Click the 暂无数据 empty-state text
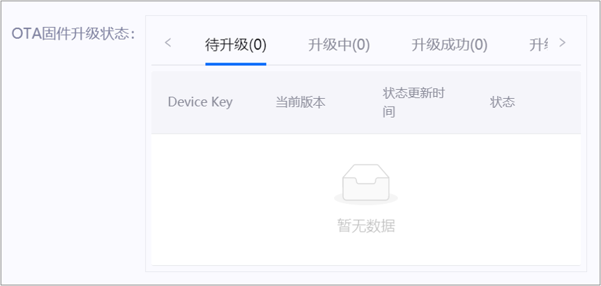Viewport: 601px width, 286px height. coord(366,226)
